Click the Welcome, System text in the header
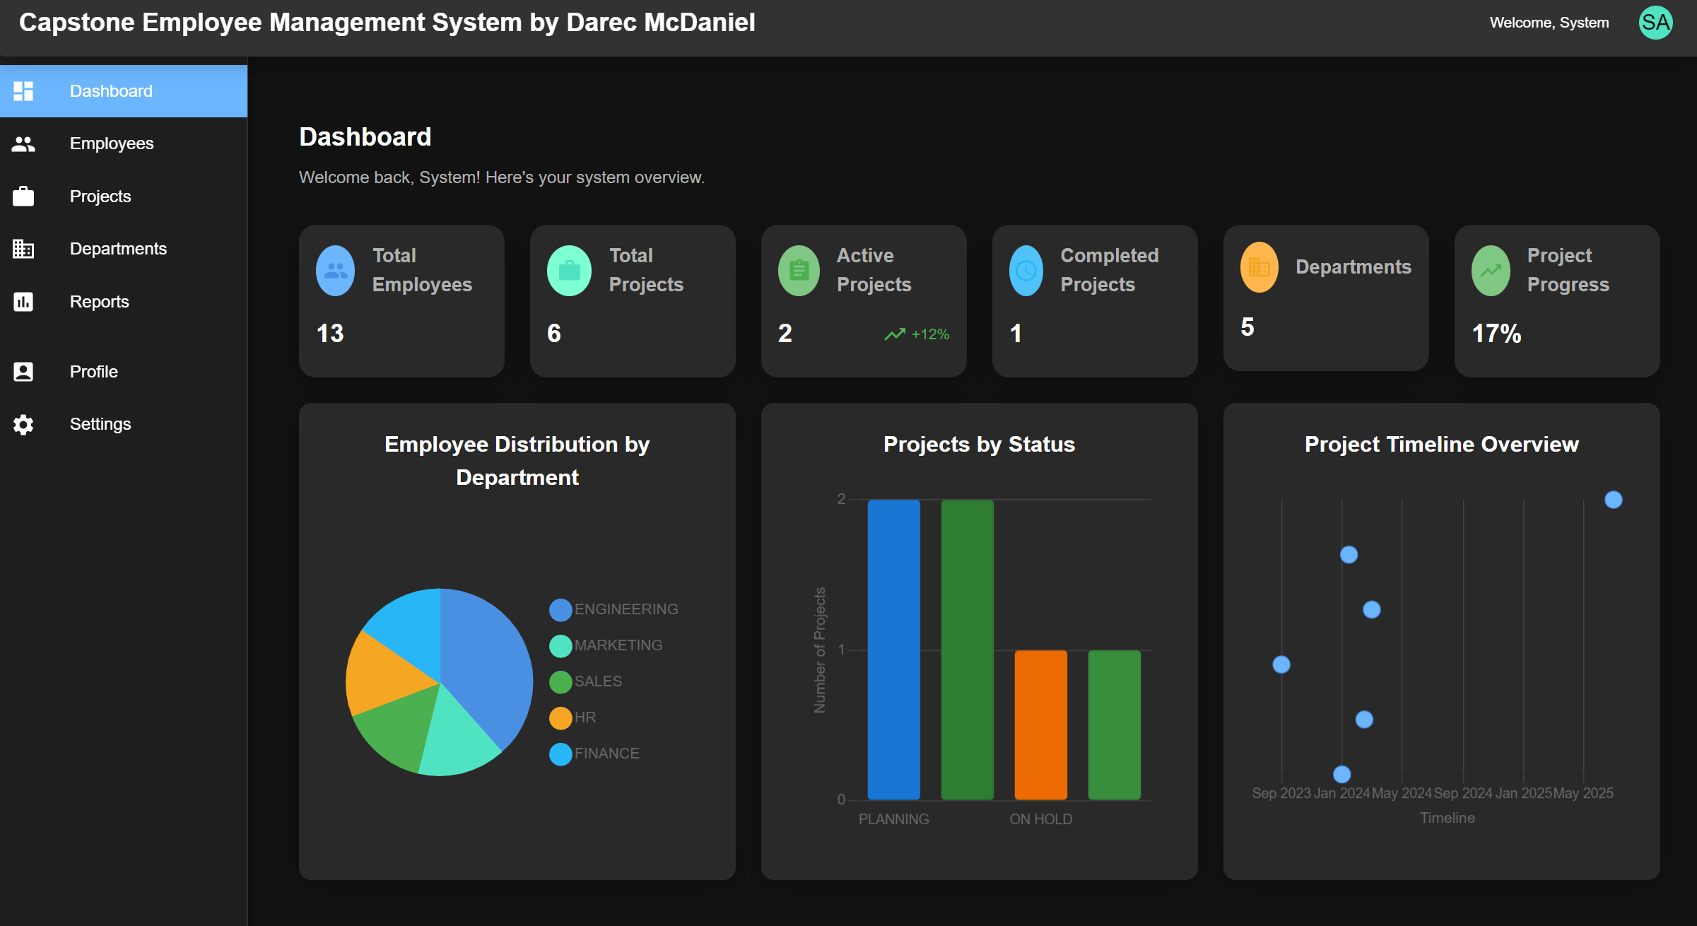Image resolution: width=1697 pixels, height=926 pixels. tap(1549, 22)
